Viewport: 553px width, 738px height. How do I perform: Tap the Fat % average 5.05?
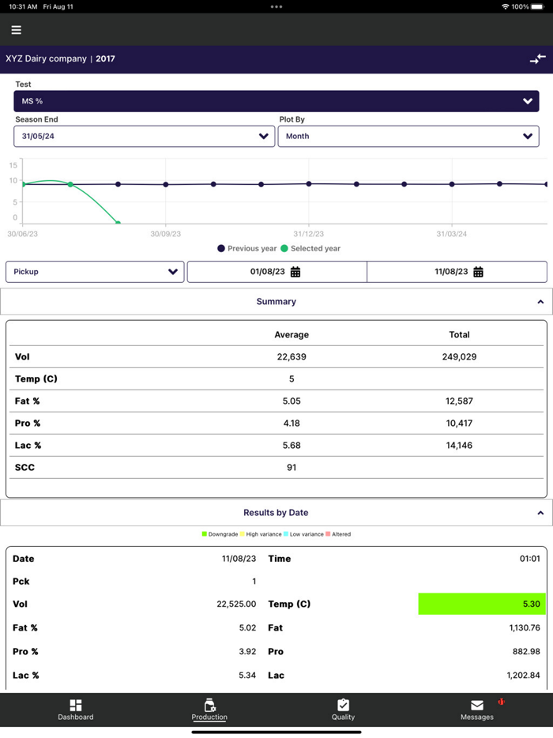tap(292, 401)
